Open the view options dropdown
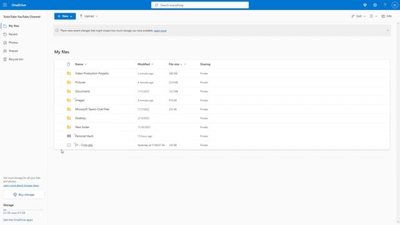The height and width of the screenshot is (225, 400). [x=374, y=16]
